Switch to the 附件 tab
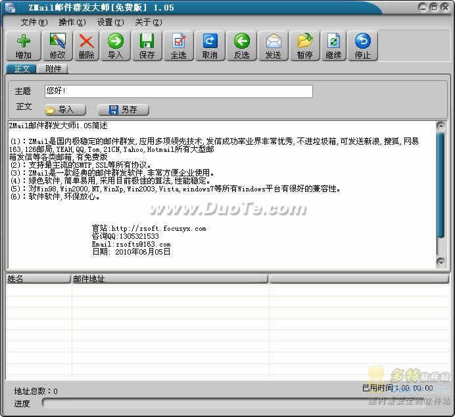Image resolution: width=455 pixels, height=417 pixels. click(53, 69)
